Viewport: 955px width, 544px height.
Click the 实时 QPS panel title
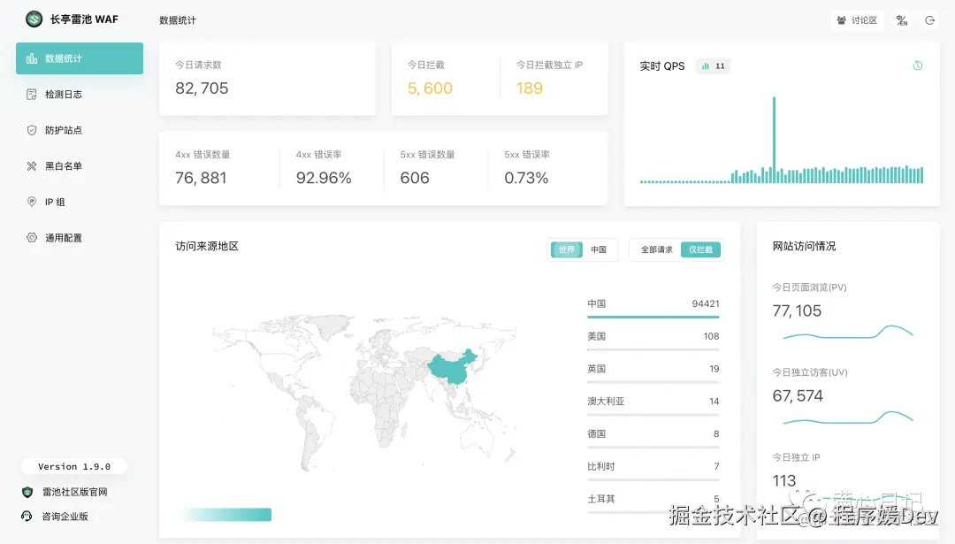pos(662,65)
